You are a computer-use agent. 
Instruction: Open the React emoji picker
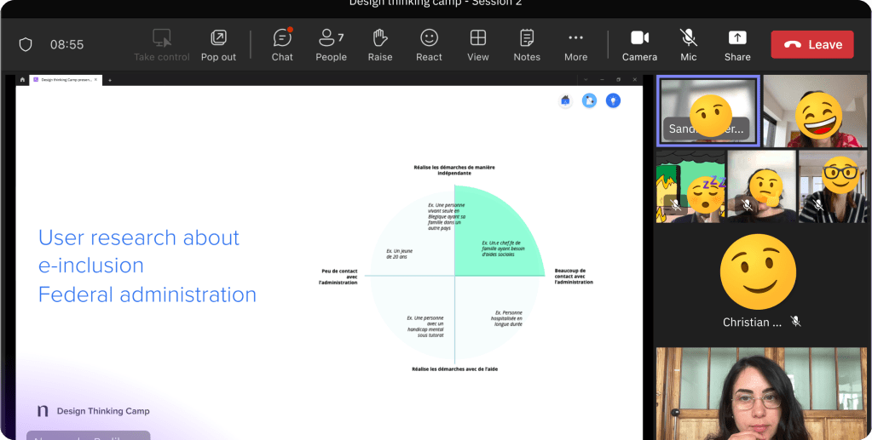[429, 45]
